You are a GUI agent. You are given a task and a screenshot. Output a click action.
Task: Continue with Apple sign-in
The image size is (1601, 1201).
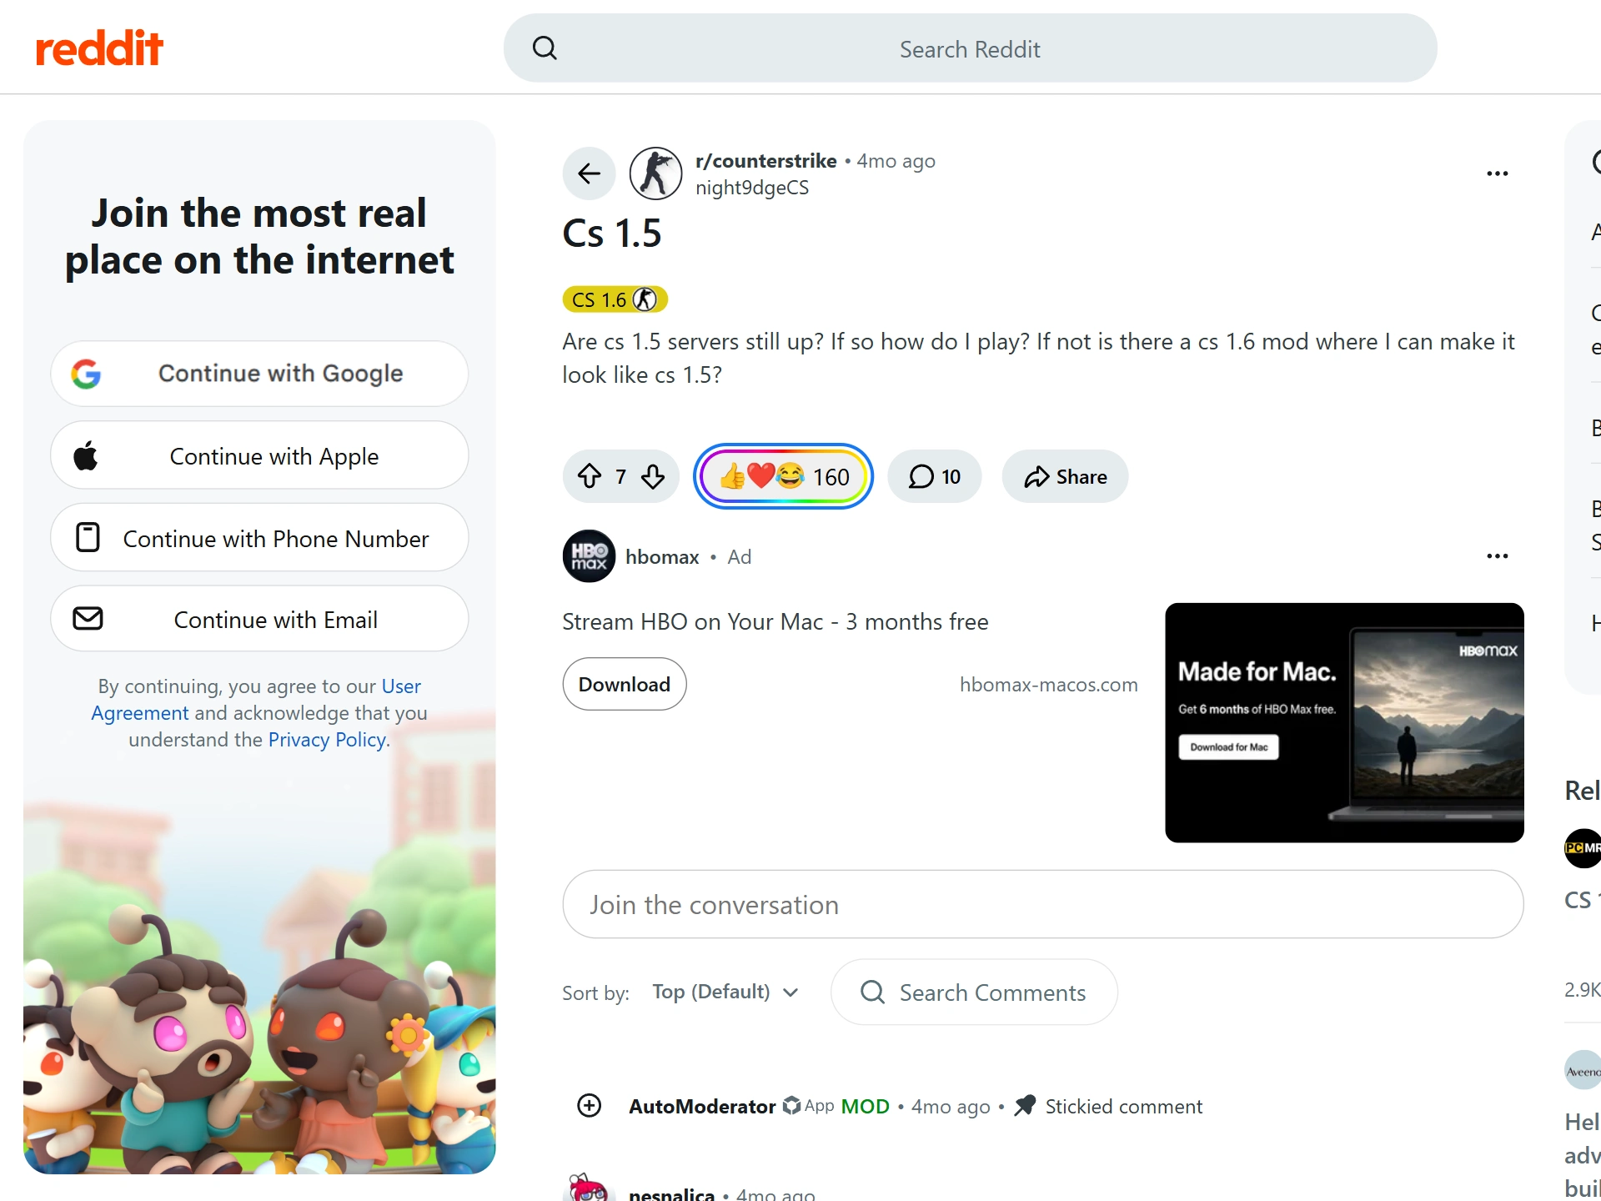[x=259, y=455]
